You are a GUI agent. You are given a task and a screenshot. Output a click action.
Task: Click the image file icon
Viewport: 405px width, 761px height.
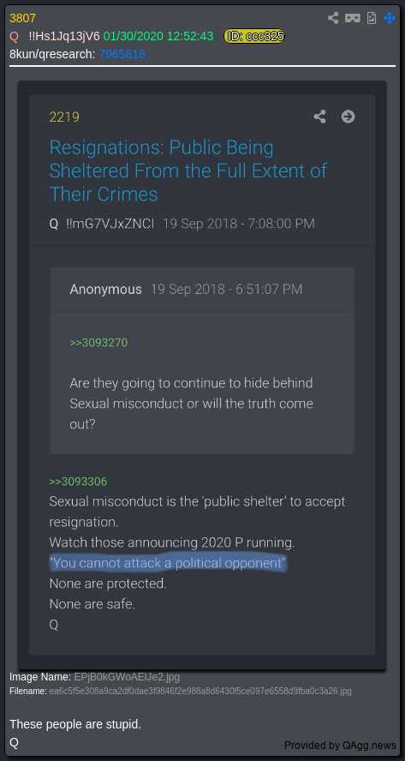pyautogui.click(x=372, y=18)
